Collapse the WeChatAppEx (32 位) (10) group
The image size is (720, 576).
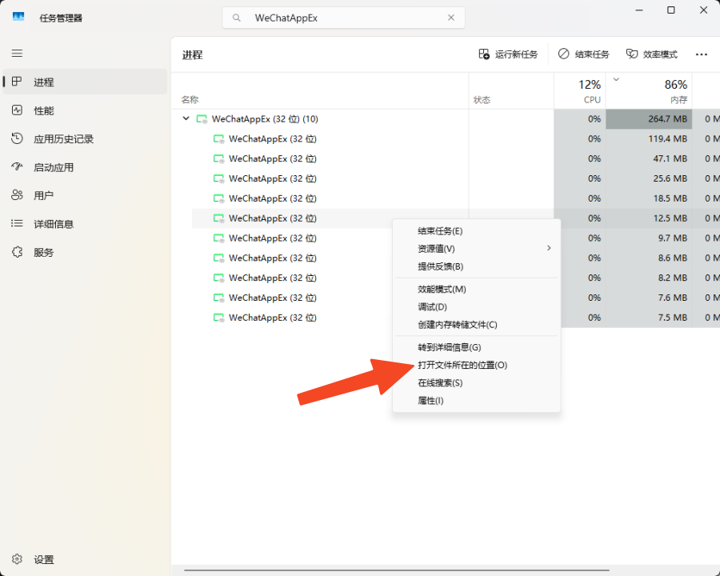[x=186, y=118]
